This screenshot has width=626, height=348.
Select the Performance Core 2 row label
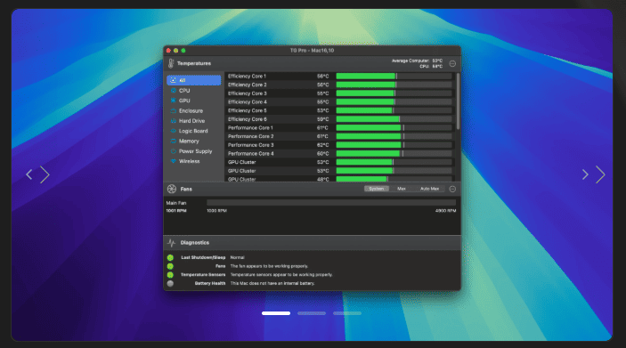tap(251, 136)
